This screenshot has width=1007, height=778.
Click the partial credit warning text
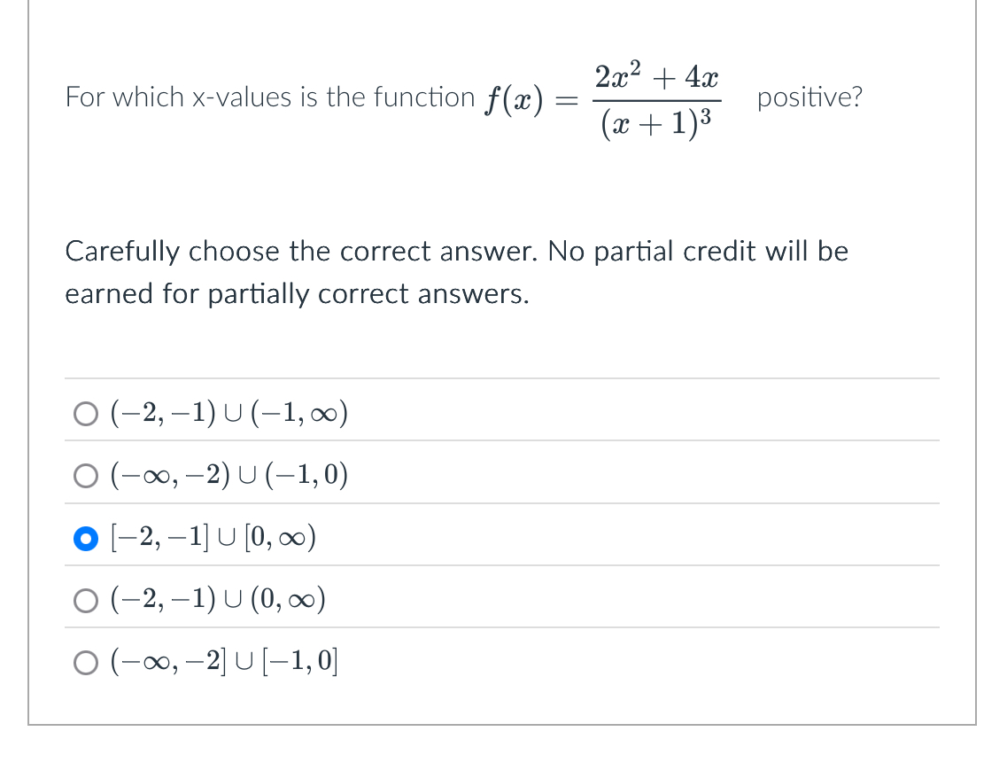click(456, 272)
